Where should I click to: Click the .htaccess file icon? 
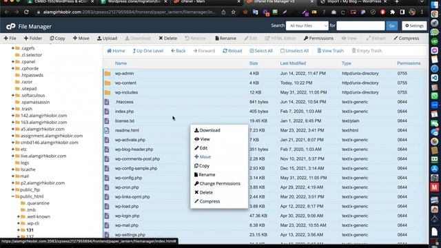[107, 102]
